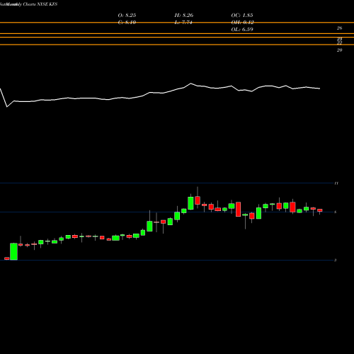Click the upper axis label '20'

click(339, 50)
